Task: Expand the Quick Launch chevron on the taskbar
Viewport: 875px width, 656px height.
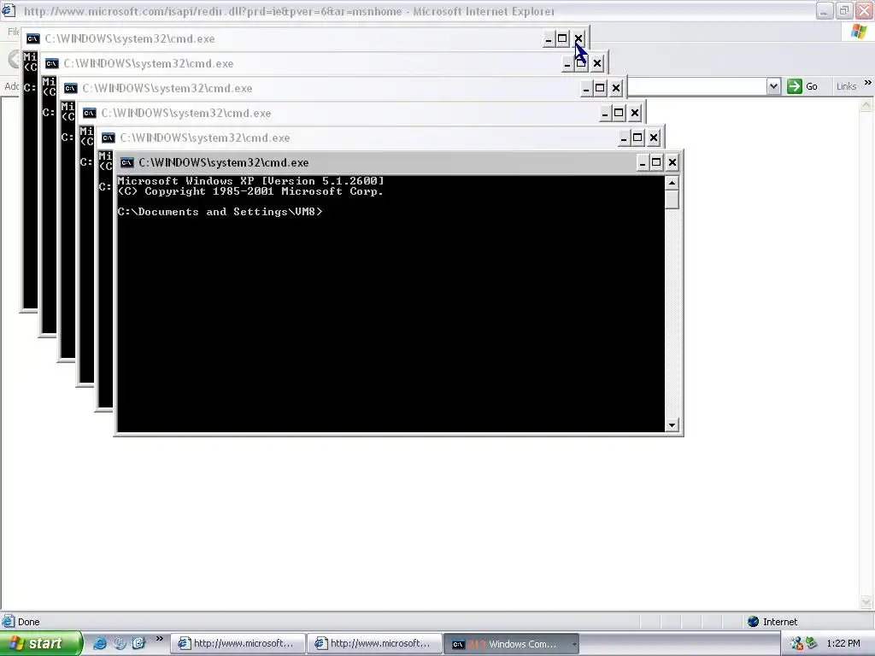Action: point(159,639)
